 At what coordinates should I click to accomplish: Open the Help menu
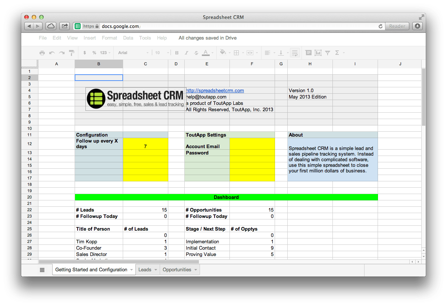click(x=162, y=38)
